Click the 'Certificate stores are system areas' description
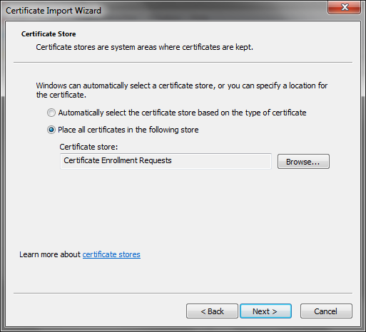Screen dimensions: 366x332 point(144,47)
